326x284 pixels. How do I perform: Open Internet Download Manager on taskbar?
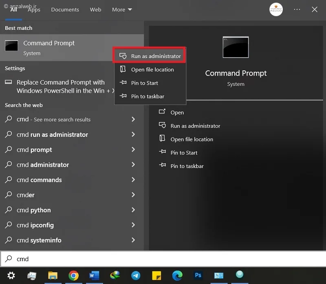click(x=115, y=275)
